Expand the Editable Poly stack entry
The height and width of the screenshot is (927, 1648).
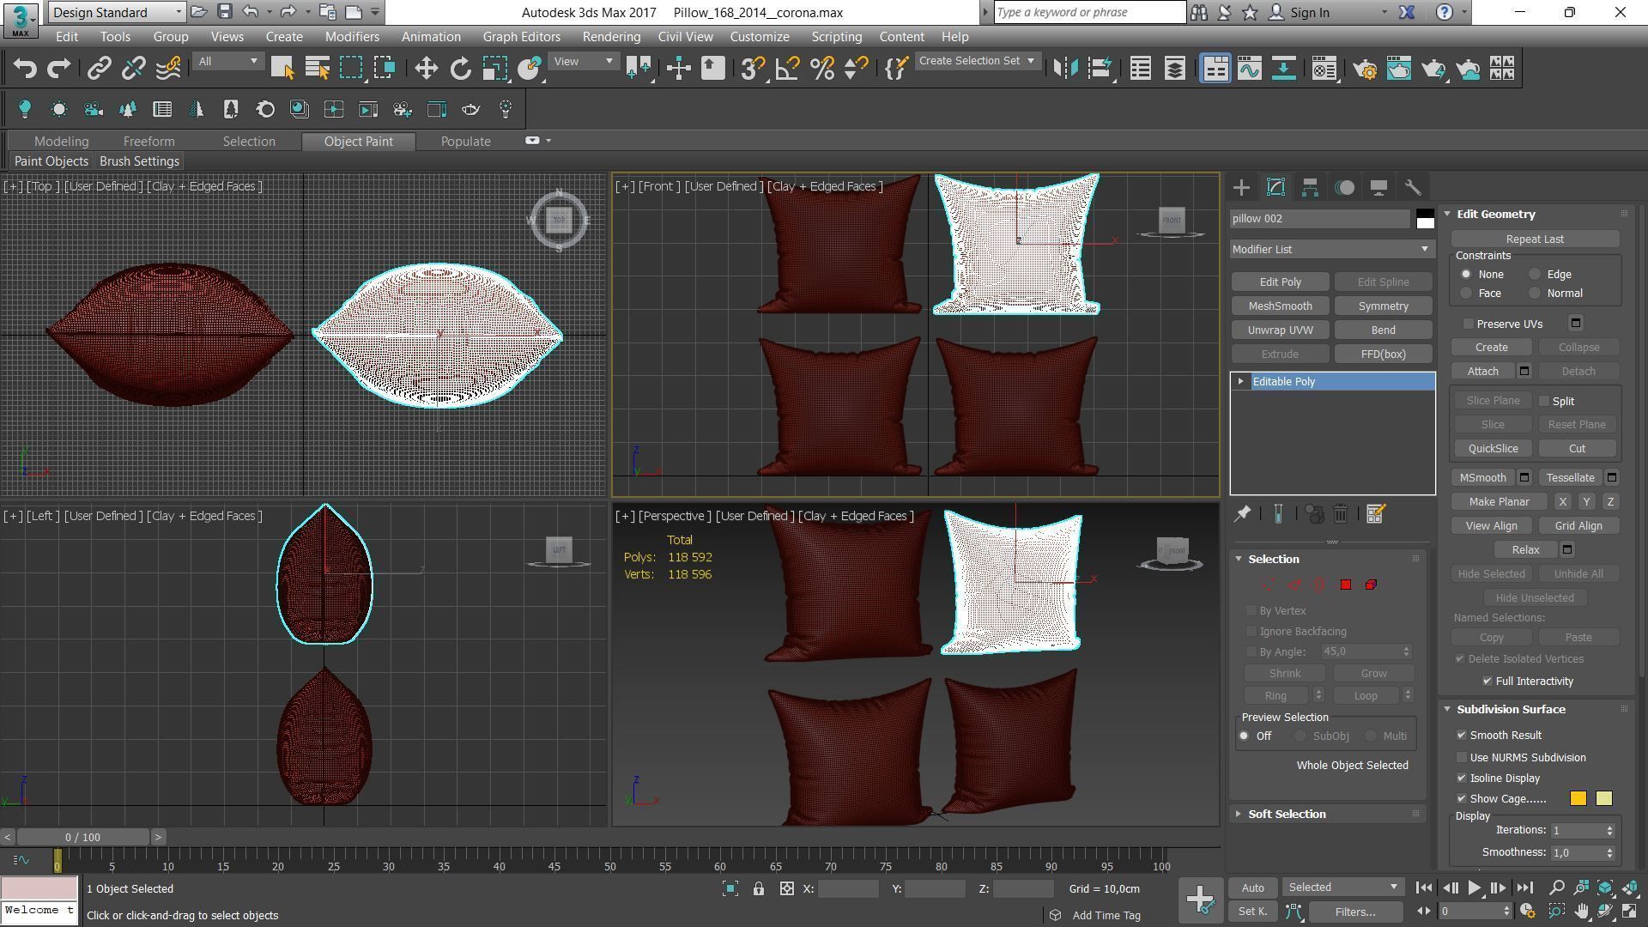tap(1240, 382)
